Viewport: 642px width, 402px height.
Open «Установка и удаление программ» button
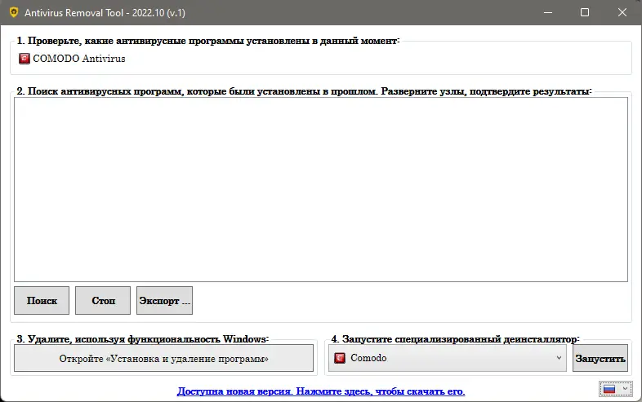[164, 358]
